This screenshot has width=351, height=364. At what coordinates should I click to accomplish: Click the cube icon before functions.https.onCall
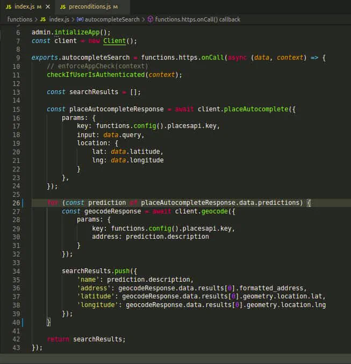pos(151,19)
